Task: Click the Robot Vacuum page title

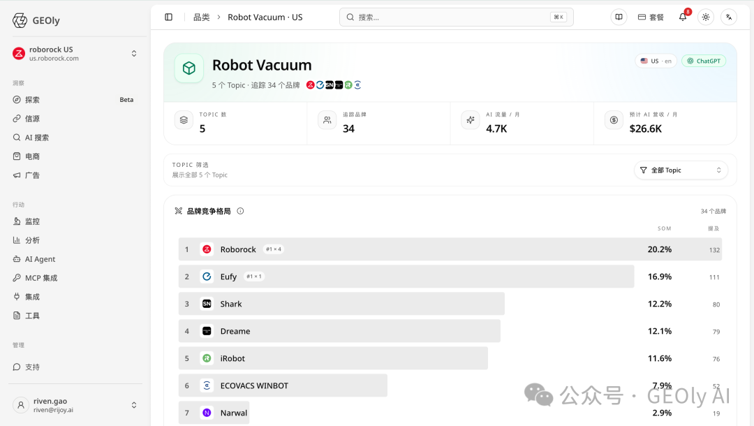Action: pyautogui.click(x=262, y=65)
